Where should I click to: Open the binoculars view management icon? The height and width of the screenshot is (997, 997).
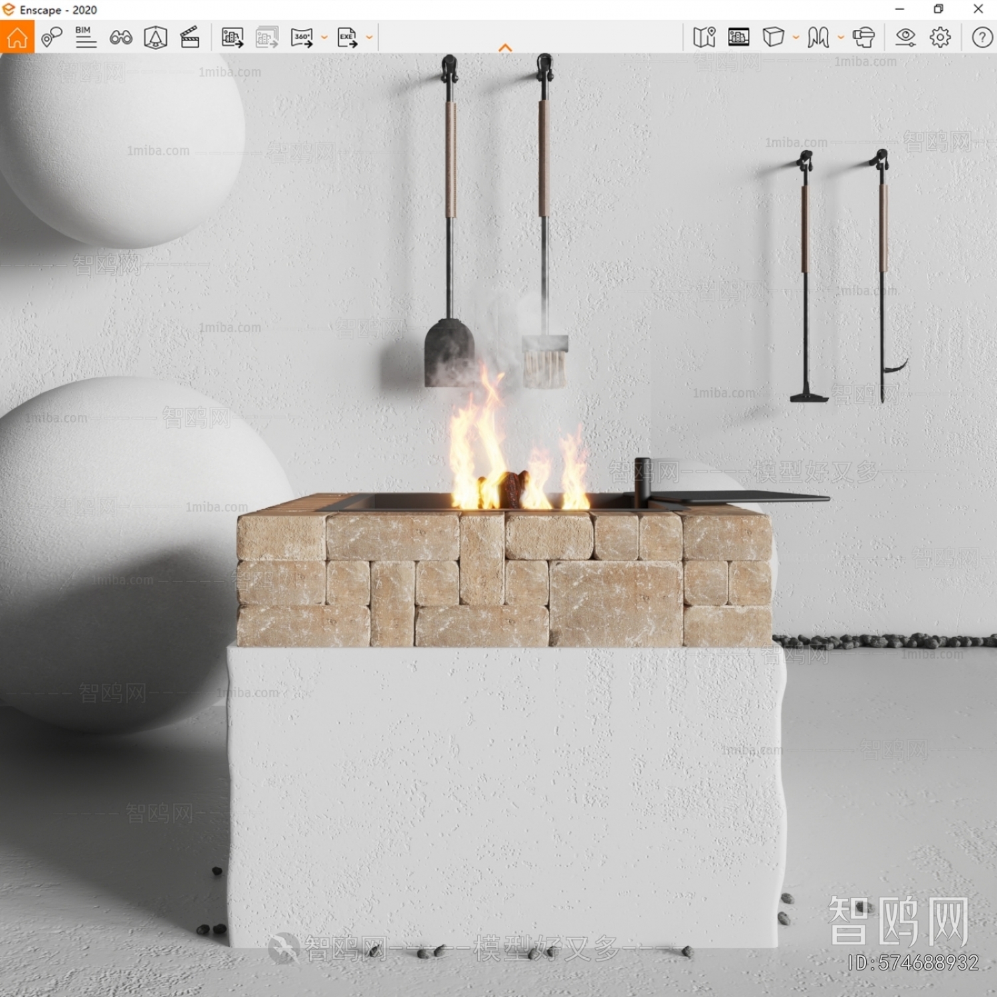(121, 37)
